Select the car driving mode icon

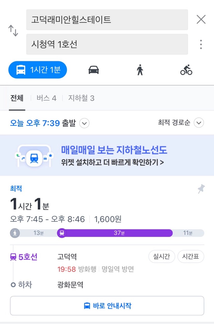[x=93, y=70]
